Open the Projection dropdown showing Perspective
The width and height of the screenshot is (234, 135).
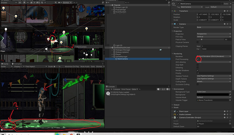[x=214, y=34]
